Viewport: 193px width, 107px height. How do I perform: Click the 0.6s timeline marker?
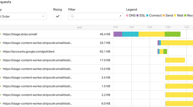click(150, 27)
